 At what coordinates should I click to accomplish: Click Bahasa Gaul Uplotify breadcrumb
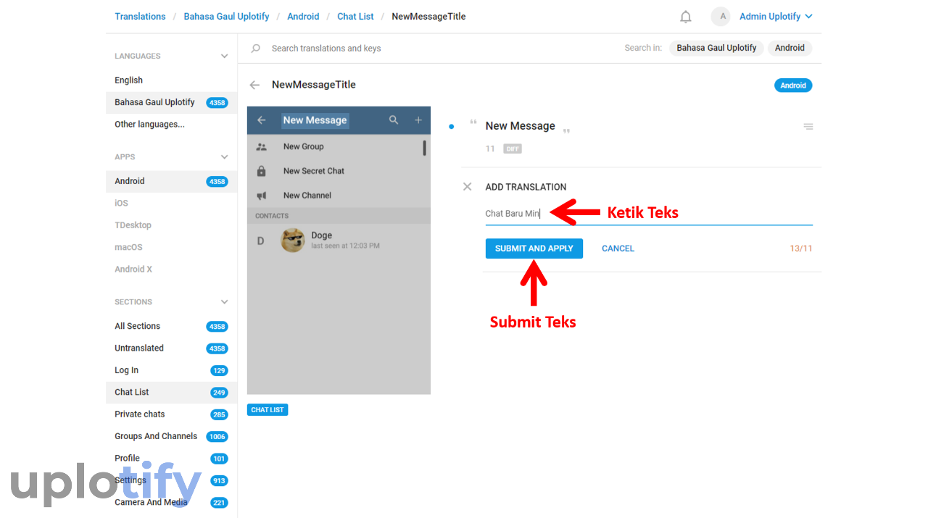tap(226, 16)
